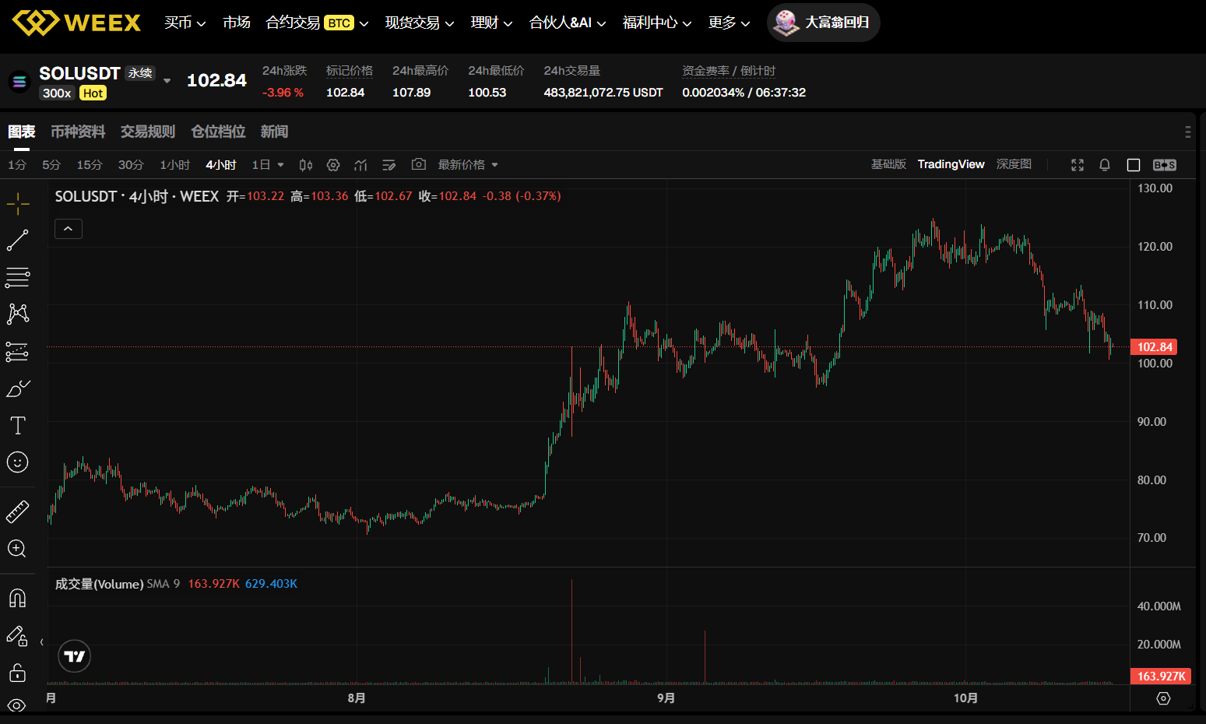The width and height of the screenshot is (1206, 724).
Task: Switch chart to 深度图 view
Action: [1014, 164]
